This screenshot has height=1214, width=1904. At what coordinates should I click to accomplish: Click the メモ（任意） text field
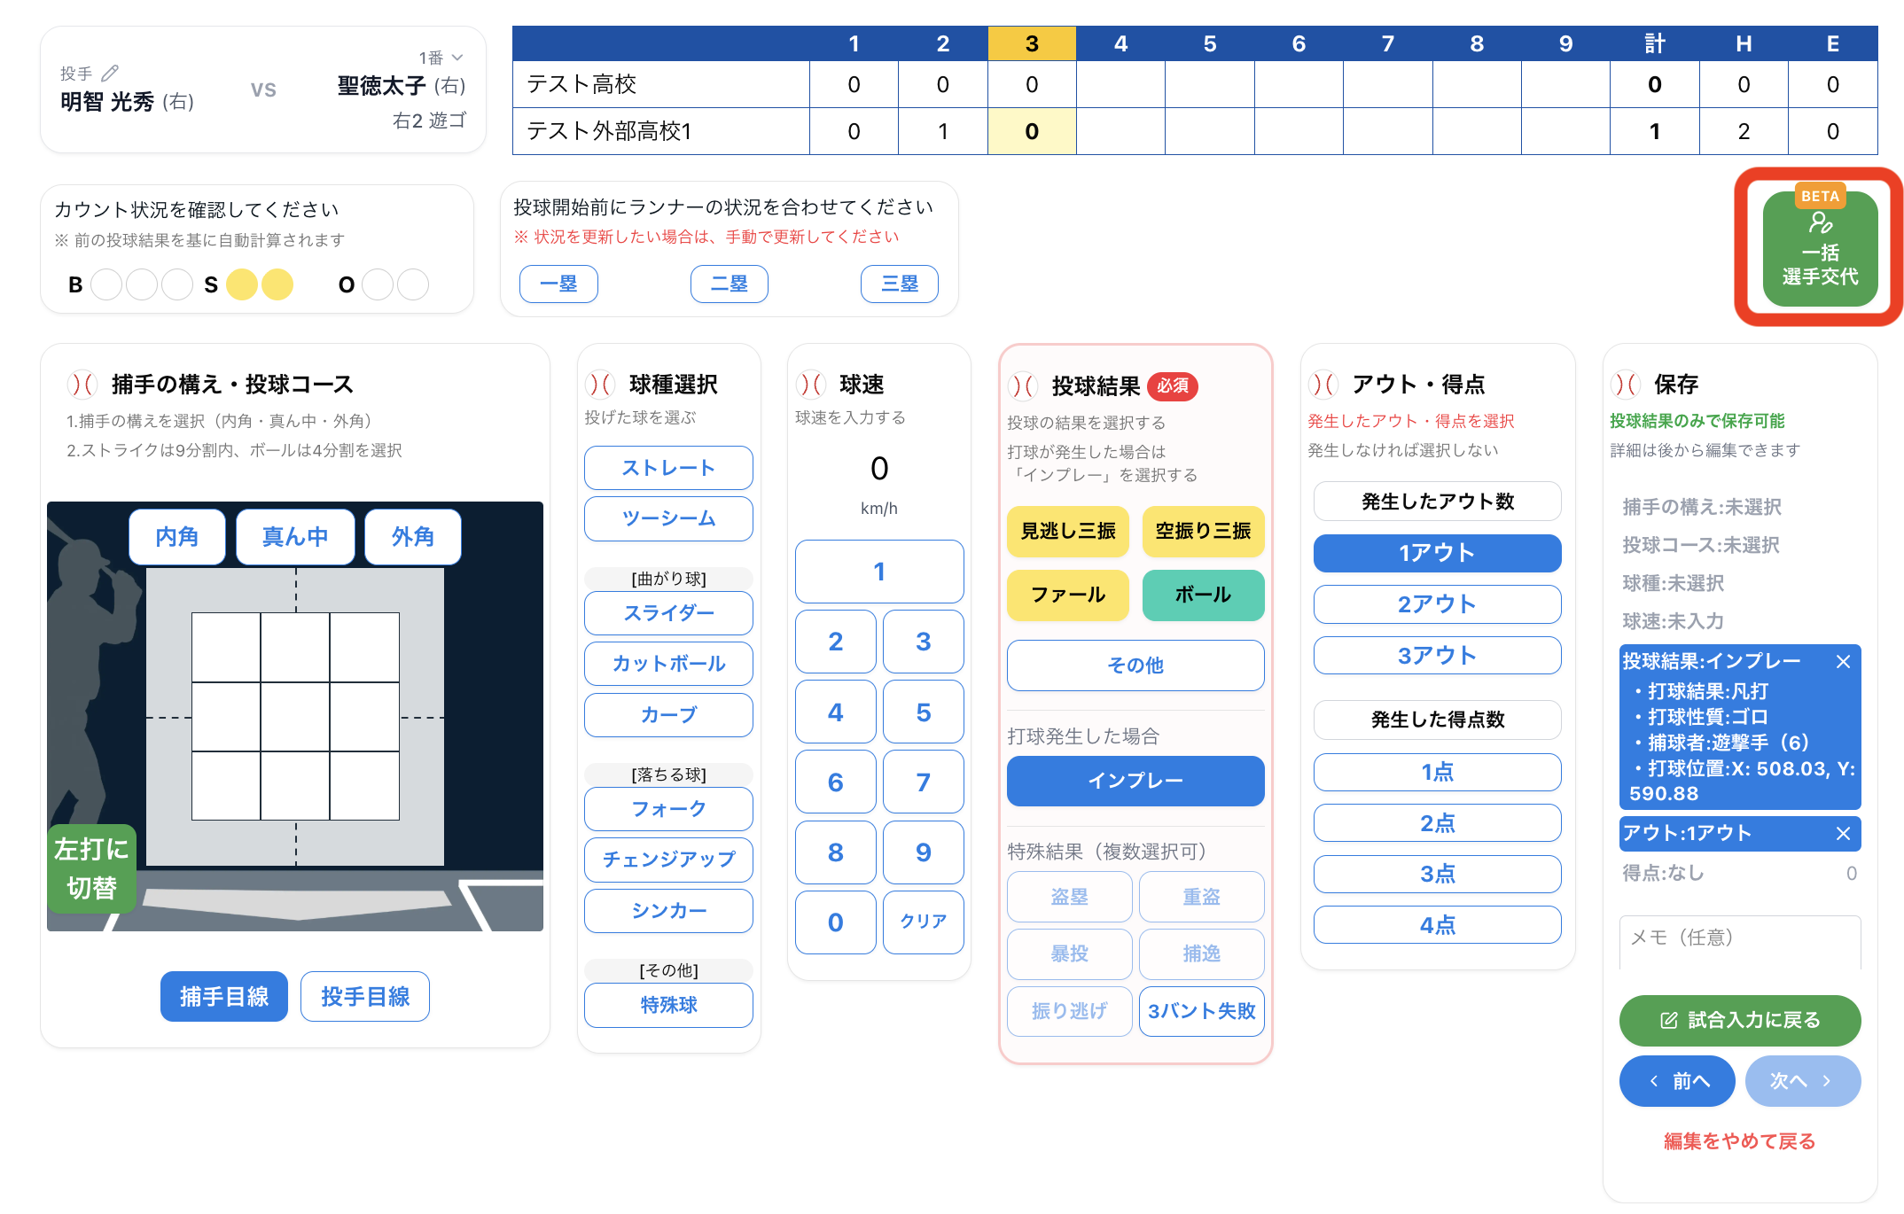pos(1739,939)
